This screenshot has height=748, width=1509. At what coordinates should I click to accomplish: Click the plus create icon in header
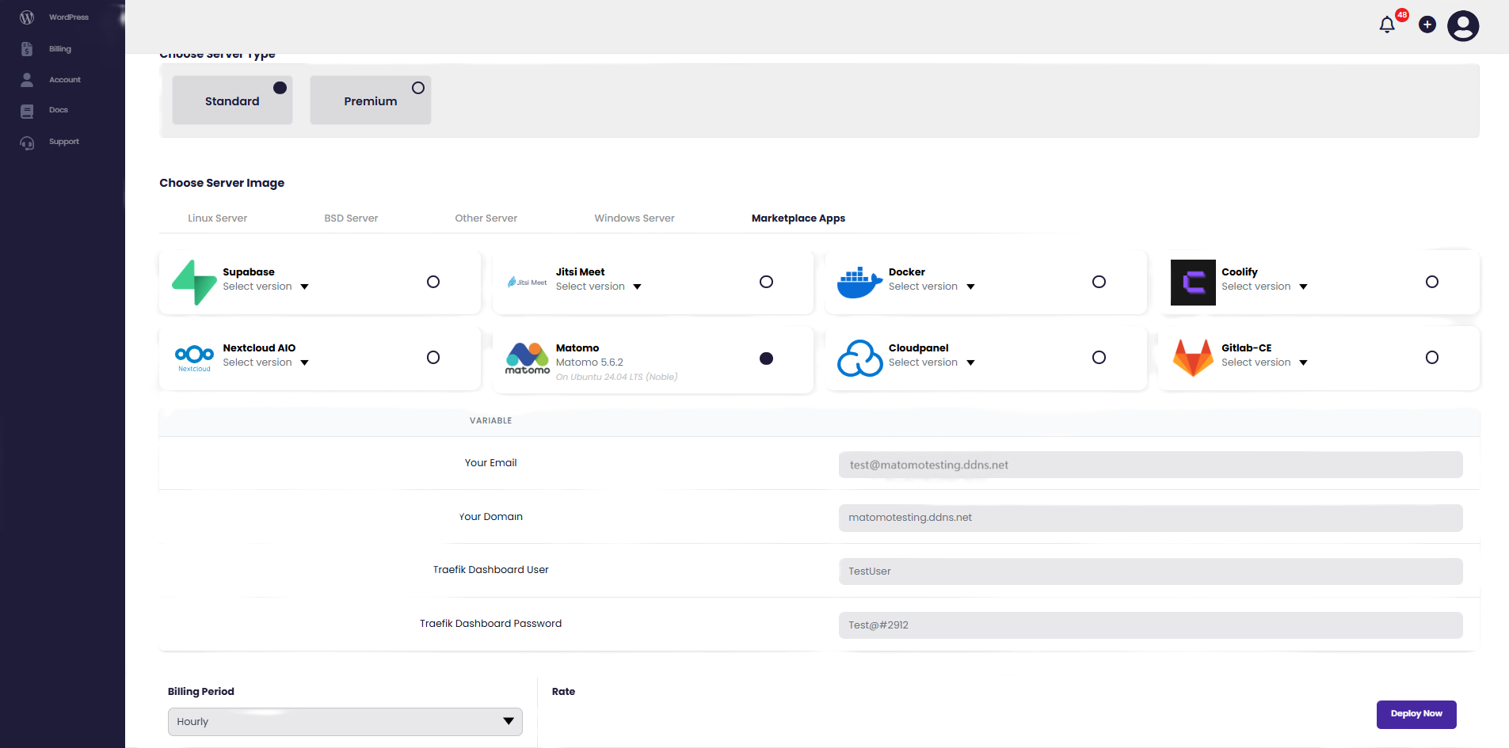pos(1427,25)
